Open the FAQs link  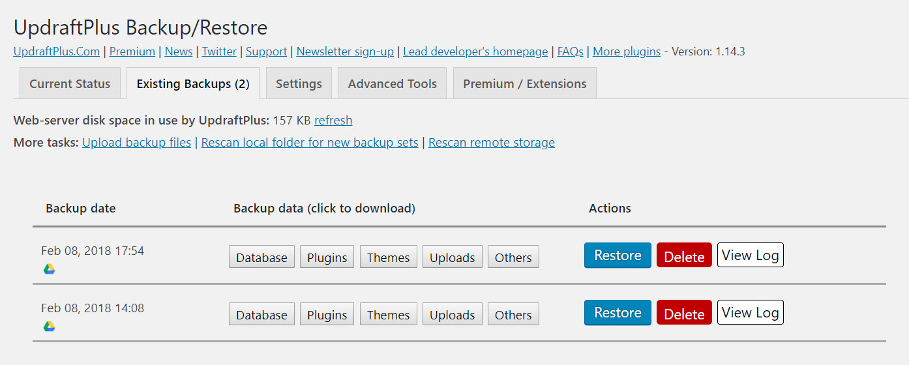pos(570,51)
